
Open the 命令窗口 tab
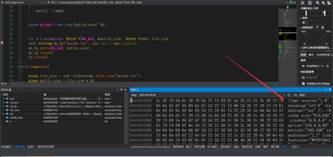(x=213, y=146)
